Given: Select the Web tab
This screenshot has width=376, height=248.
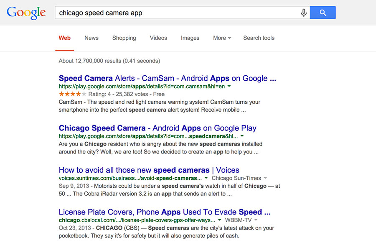Looking at the screenshot, I should 64,38.
